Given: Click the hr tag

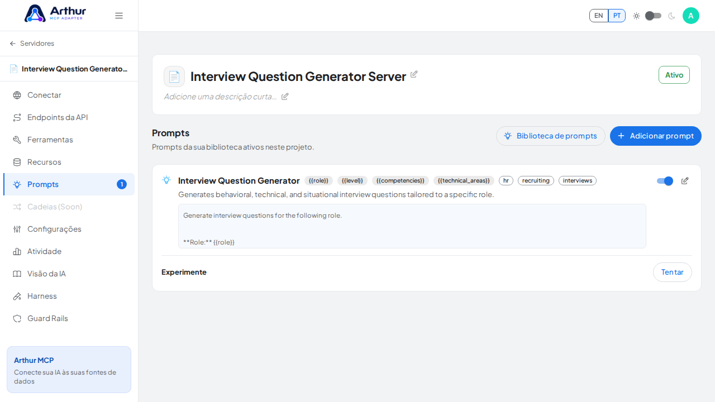Looking at the screenshot, I should pyautogui.click(x=506, y=181).
